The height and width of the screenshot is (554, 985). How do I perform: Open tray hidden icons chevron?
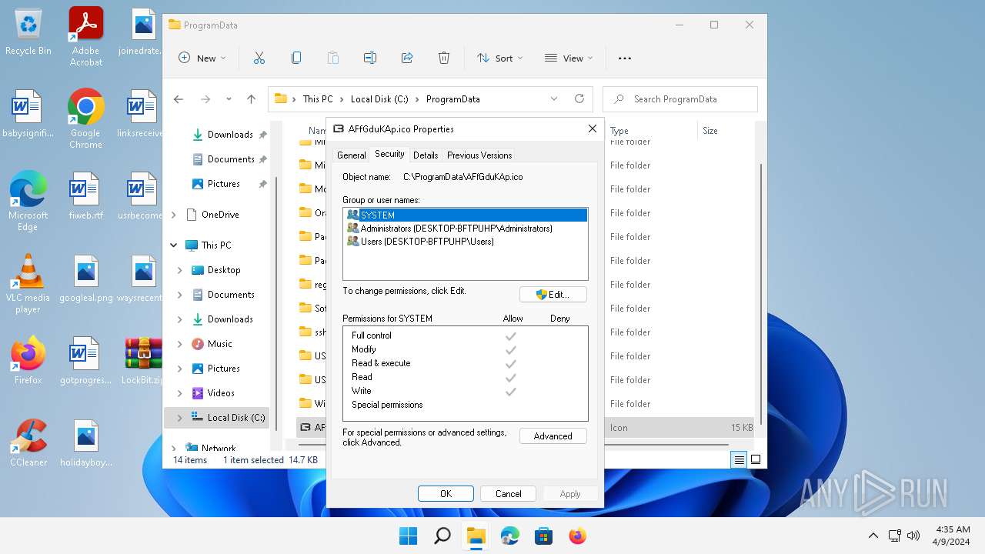873,536
